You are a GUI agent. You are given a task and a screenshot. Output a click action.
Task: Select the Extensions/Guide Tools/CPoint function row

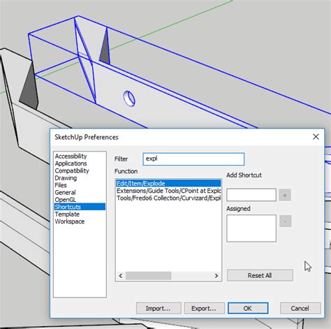[168, 191]
